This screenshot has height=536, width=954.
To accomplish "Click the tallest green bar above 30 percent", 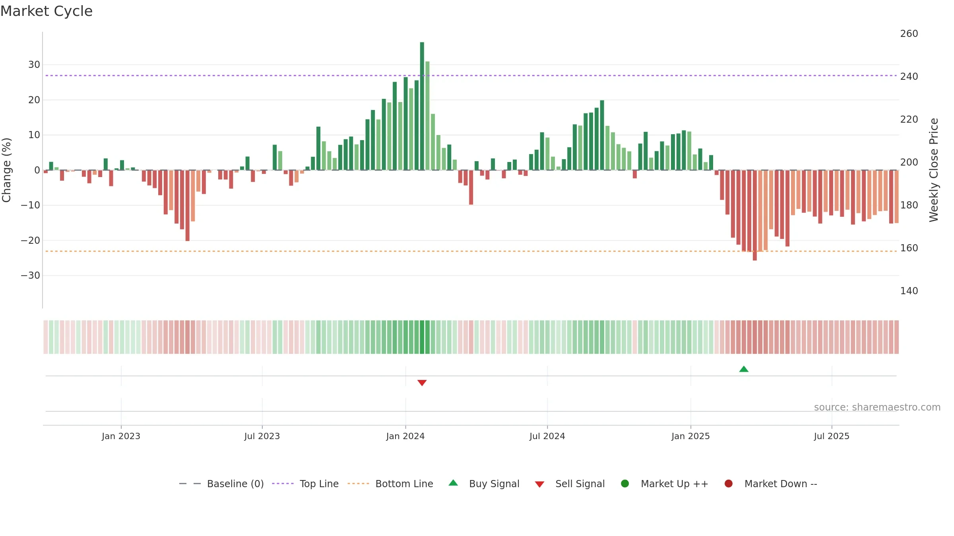I will [x=422, y=106].
